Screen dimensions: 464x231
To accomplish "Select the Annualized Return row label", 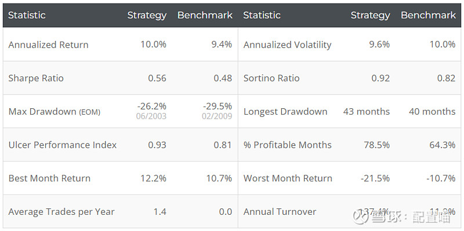I will [x=48, y=45].
